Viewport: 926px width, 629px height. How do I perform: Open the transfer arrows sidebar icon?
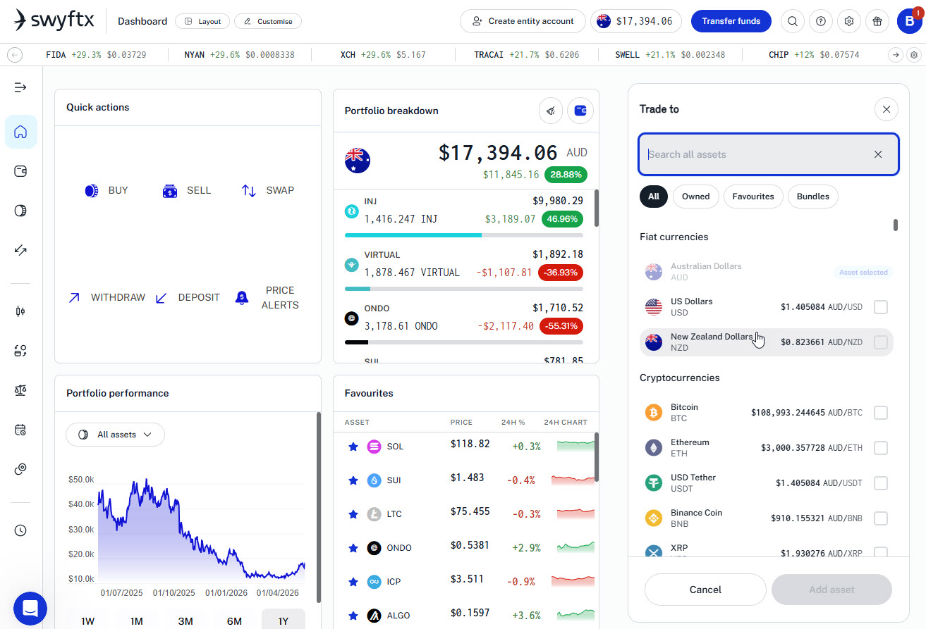[20, 250]
